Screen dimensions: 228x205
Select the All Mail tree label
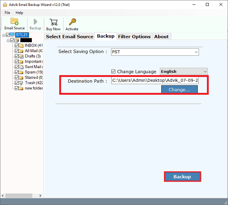(34, 51)
